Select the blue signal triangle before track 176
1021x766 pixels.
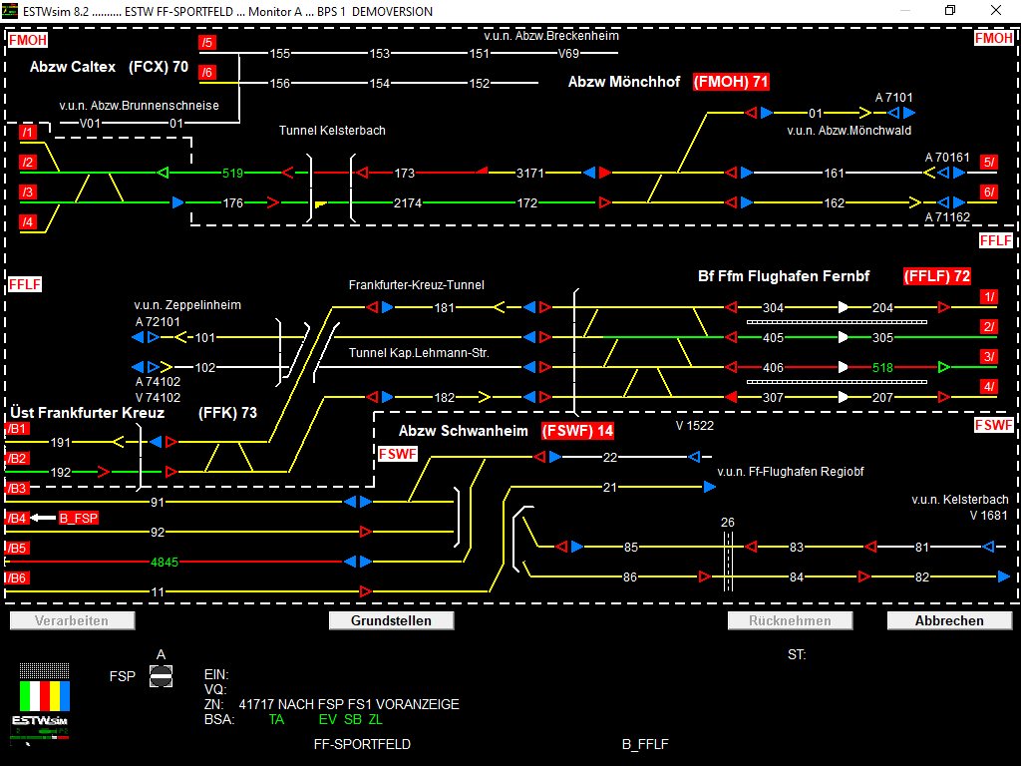click(x=177, y=202)
